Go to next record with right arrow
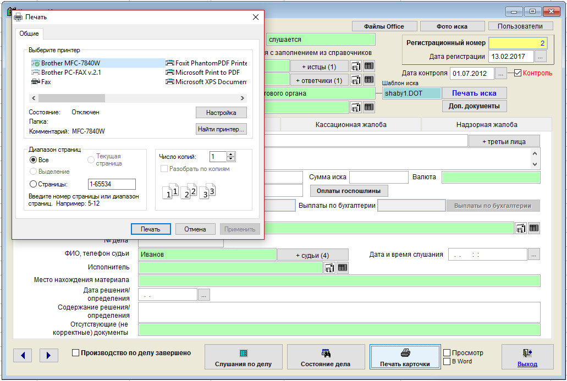Viewport: 567px width, 381px height. point(48,355)
